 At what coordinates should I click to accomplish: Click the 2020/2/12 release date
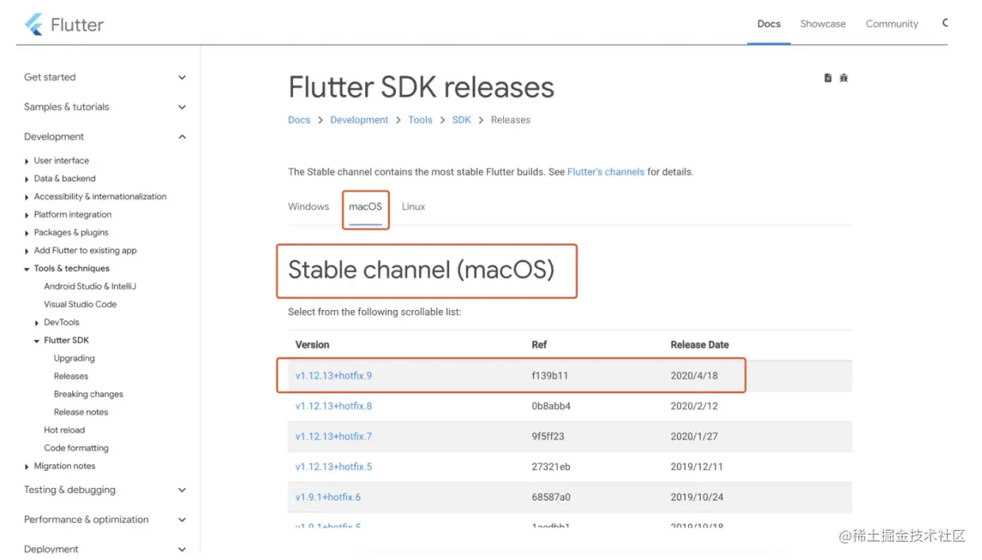(694, 406)
